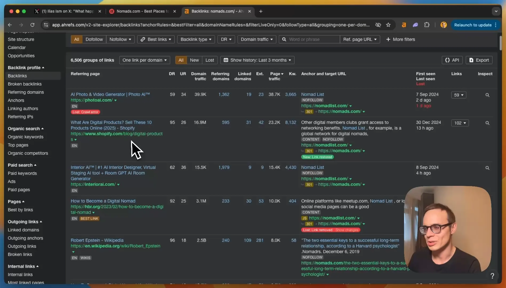Expand the Backlink type dropdown
The image size is (506, 288).
(196, 39)
